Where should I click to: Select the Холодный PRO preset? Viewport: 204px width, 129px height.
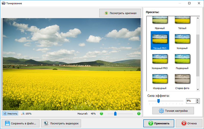coord(160,59)
